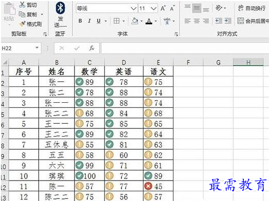Screen dimensions: 271x201
Task: Center text horizontally
Action: [196, 21]
